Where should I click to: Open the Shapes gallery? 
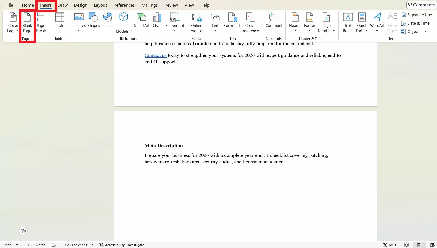[x=94, y=23]
